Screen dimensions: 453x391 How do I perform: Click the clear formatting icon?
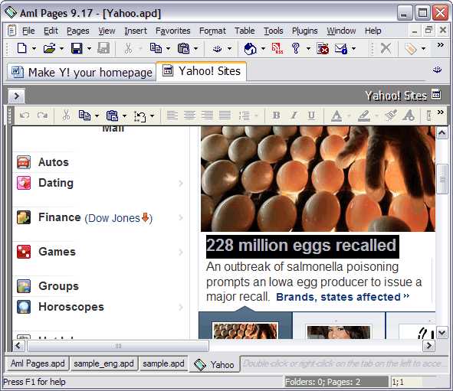click(409, 116)
